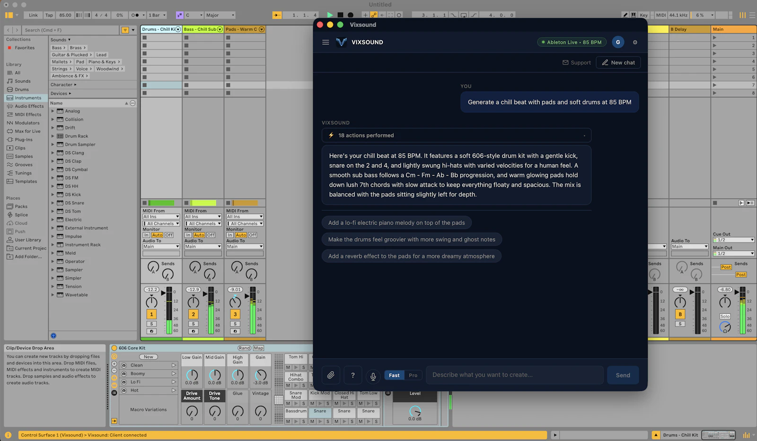Toggle Drums track activator button 1
This screenshot has width=757, height=441.
pos(151,314)
